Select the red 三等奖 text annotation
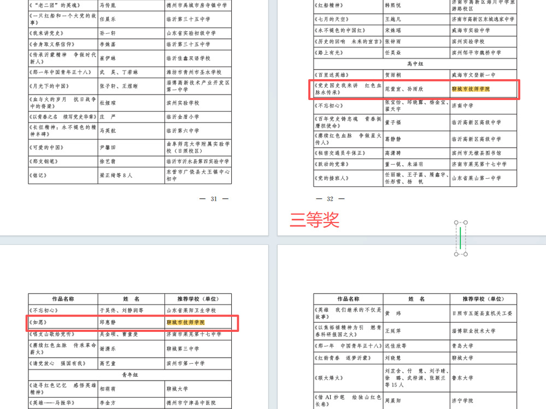The width and height of the screenshot is (546, 409). (314, 219)
